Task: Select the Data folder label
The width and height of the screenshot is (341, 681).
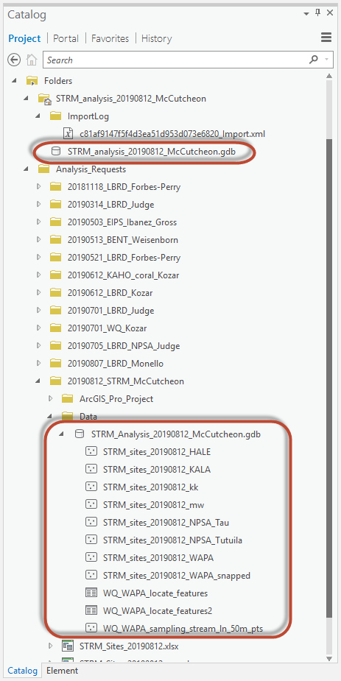Action: click(x=88, y=417)
